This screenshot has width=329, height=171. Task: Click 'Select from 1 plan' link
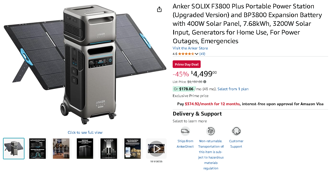pos(233,89)
